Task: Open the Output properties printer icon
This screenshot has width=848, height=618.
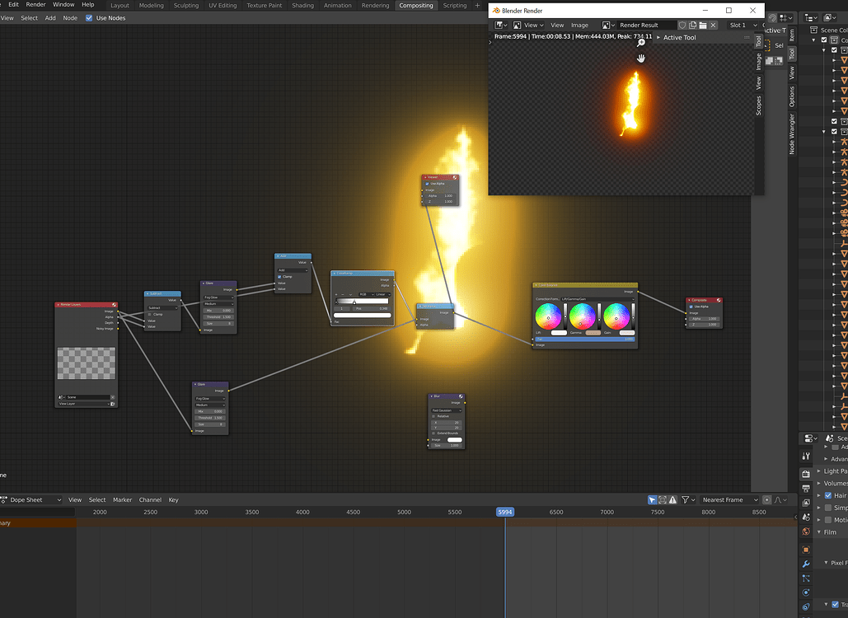Action: [806, 489]
